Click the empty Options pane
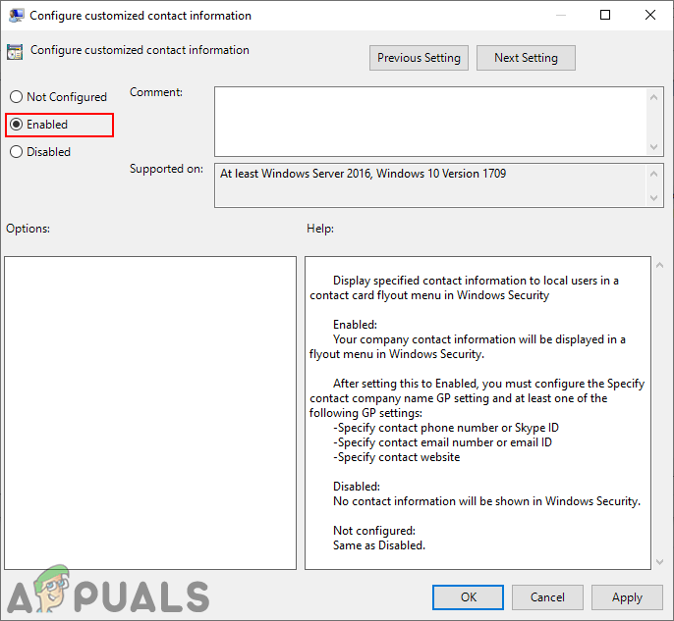The height and width of the screenshot is (621, 674). pos(150,413)
